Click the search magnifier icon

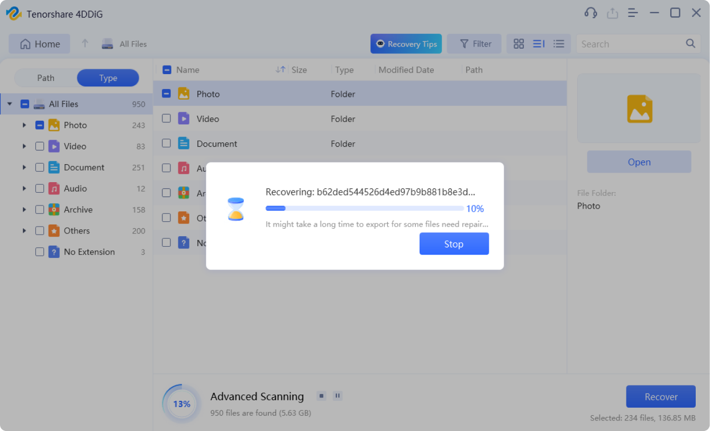pos(690,43)
